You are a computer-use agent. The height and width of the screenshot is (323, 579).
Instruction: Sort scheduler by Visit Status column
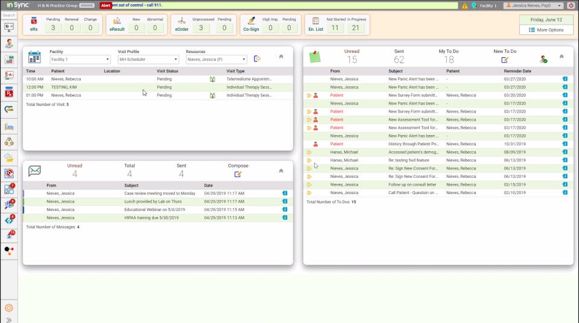(167, 71)
